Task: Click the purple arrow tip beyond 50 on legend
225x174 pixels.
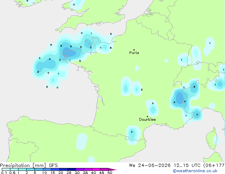Action: [112, 169]
